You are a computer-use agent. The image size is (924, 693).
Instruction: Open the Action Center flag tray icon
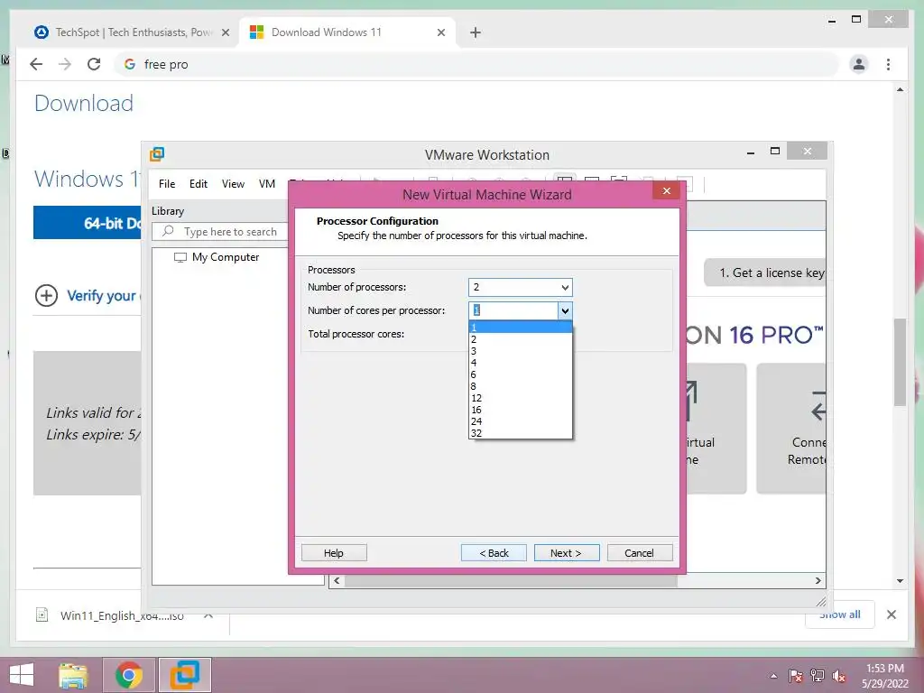796,676
